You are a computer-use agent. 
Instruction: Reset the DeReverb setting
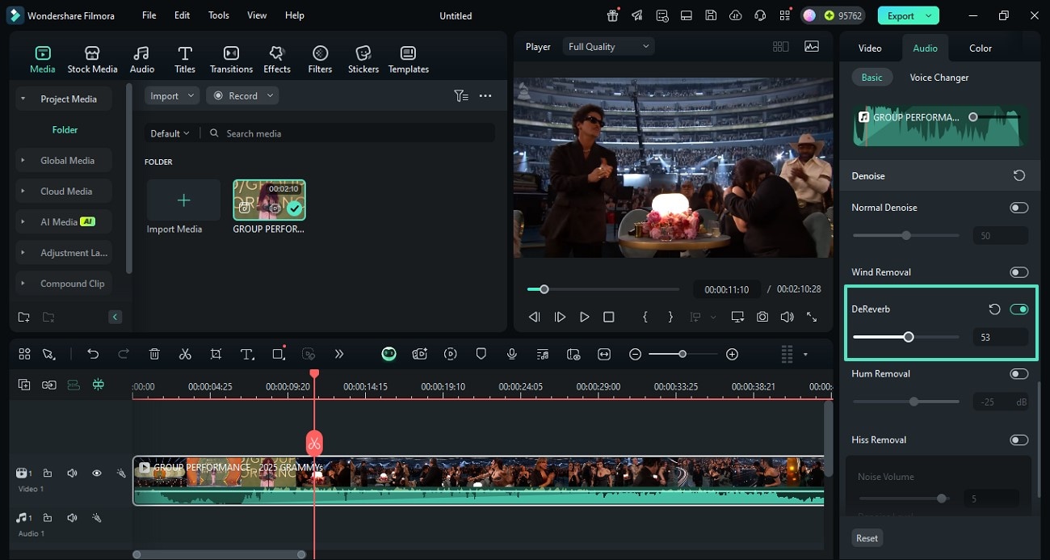[995, 309]
